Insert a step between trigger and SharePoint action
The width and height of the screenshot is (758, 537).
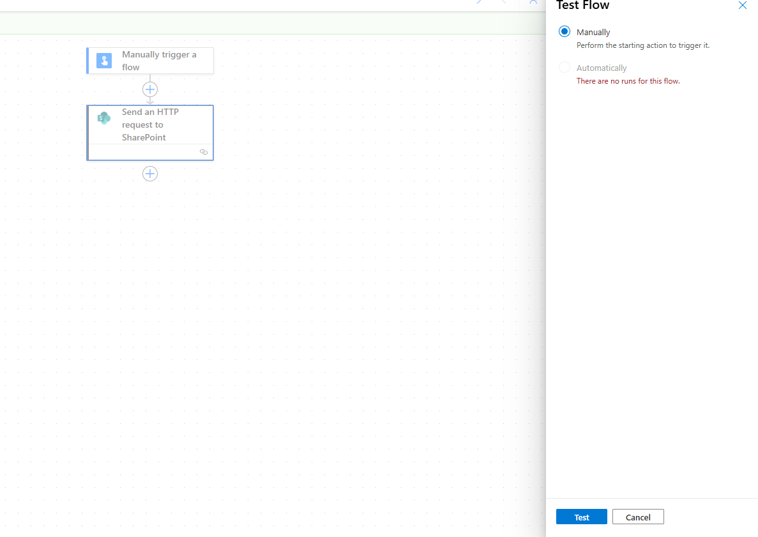150,89
